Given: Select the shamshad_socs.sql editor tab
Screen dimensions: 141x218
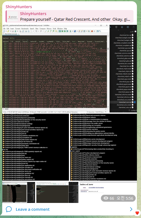Looking at the screenshot, I should (x=11, y=34).
